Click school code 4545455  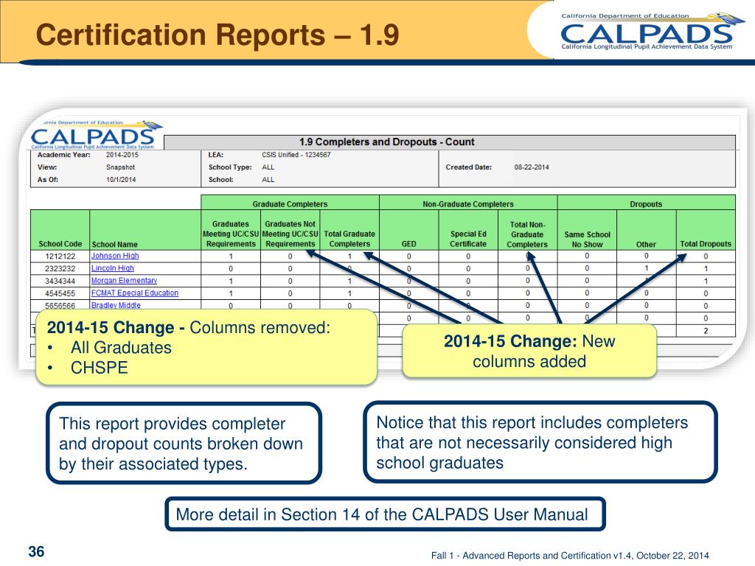(60, 293)
